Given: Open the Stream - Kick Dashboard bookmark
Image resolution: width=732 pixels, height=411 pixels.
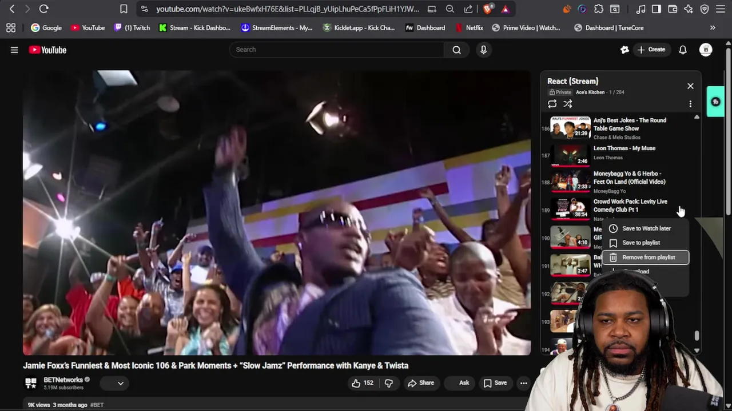Looking at the screenshot, I should 194,27.
